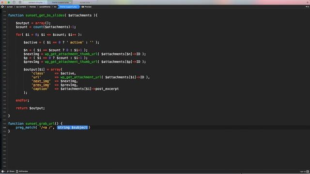Click the split editor icon at path bar right
The image size is (310, 174).
click(307, 7)
